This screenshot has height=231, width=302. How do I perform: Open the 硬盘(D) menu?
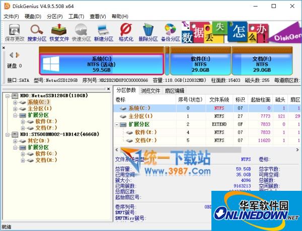(x=33, y=17)
